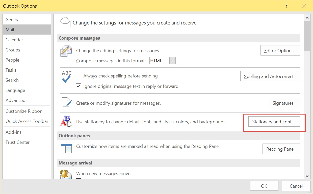Open the Tasks options category
Screen dimensions: 313x194
coord(27,70)
